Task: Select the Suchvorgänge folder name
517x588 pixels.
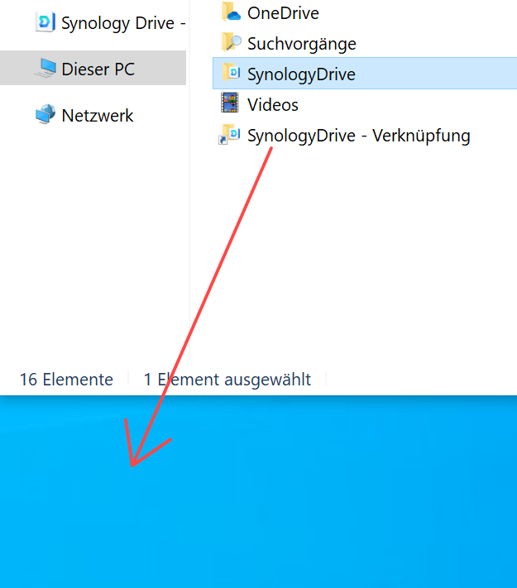Action: click(302, 44)
